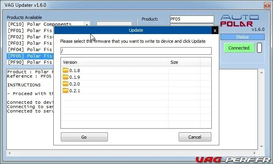
Task: Click the Cancel button
Action: (x=195, y=137)
